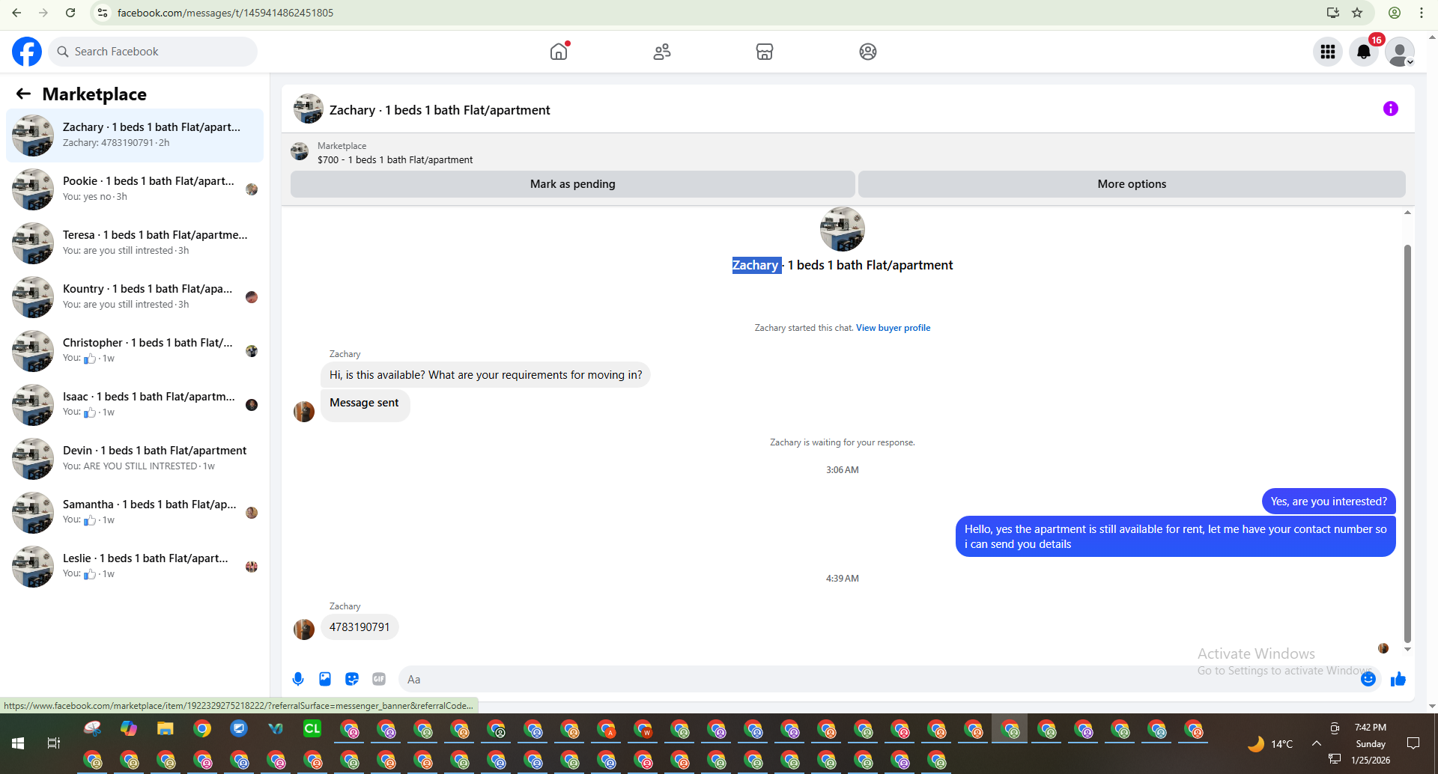This screenshot has height=774, width=1438.
Task: Open the weather widget showing 14°C
Action: tap(1271, 744)
